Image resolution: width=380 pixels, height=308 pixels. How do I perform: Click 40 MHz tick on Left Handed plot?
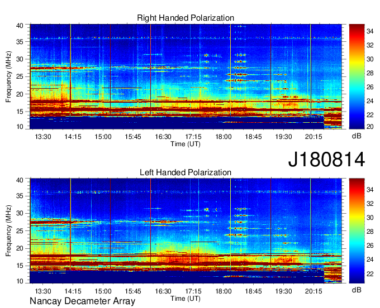tap(20, 180)
